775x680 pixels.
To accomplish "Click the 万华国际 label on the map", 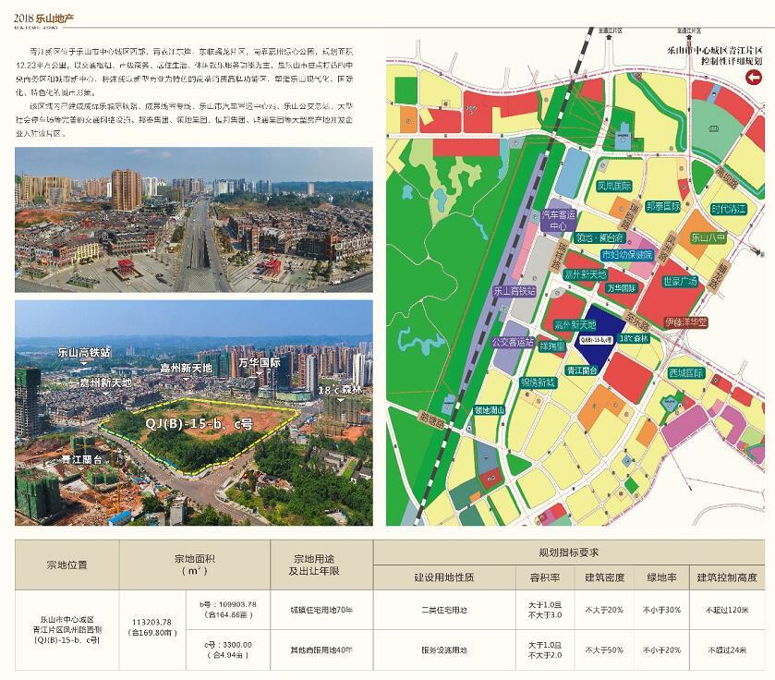I will pyautogui.click(x=622, y=287).
